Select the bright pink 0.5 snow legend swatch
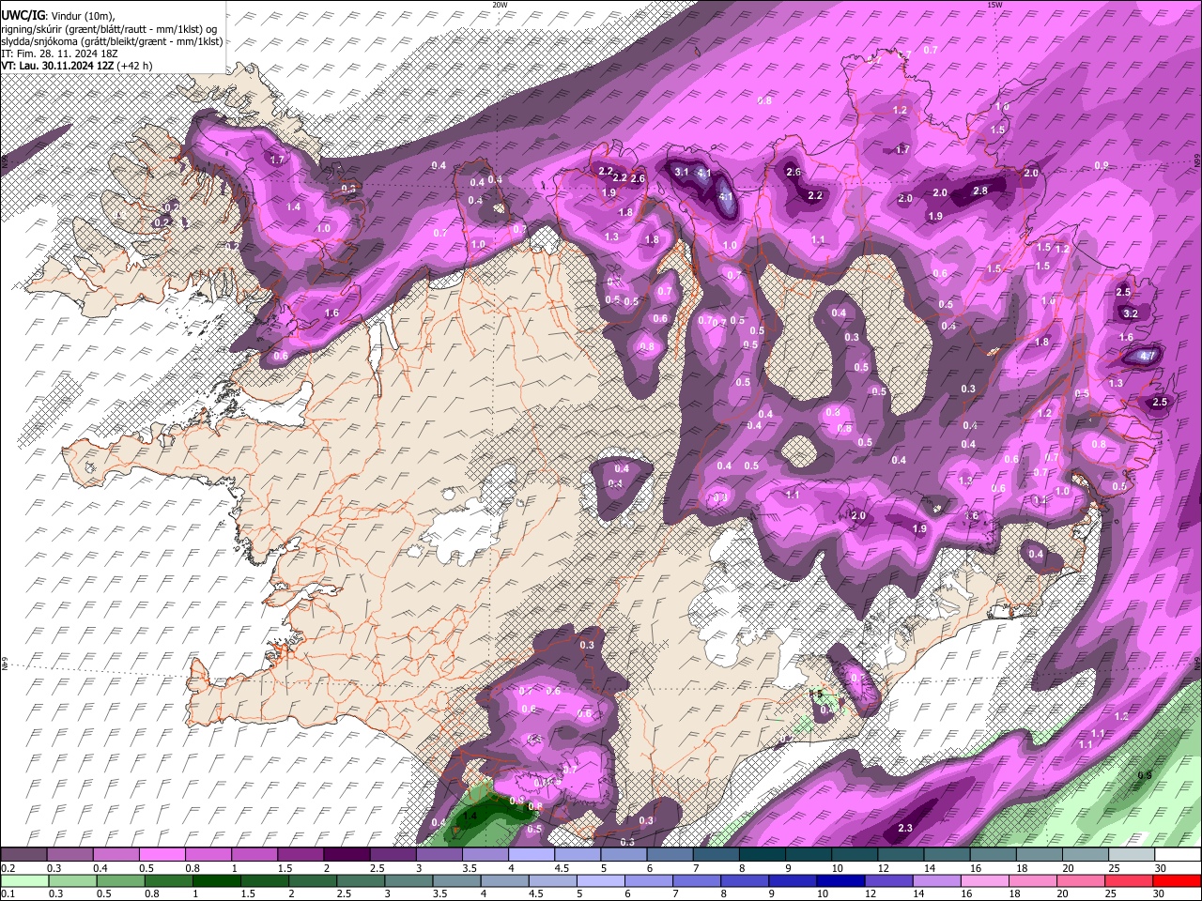Viewport: 1202px width, 901px height. click(x=162, y=855)
